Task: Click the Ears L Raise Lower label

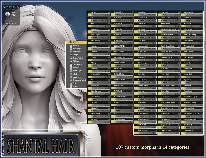Action: click(168, 86)
